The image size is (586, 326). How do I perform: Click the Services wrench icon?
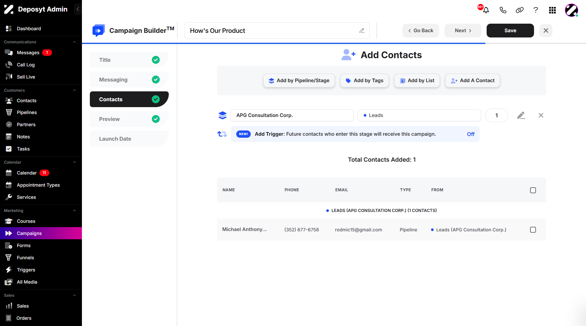pos(9,197)
